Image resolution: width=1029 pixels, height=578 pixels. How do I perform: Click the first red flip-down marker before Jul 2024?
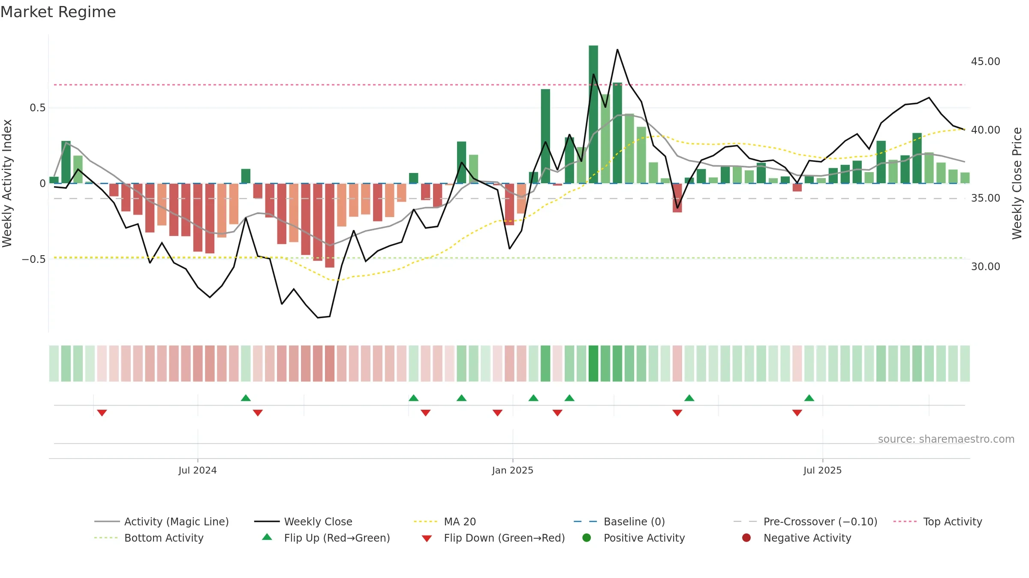click(102, 413)
